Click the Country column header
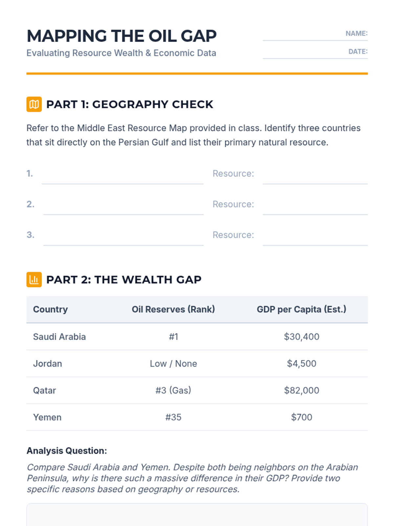The image size is (394, 526). 50,309
